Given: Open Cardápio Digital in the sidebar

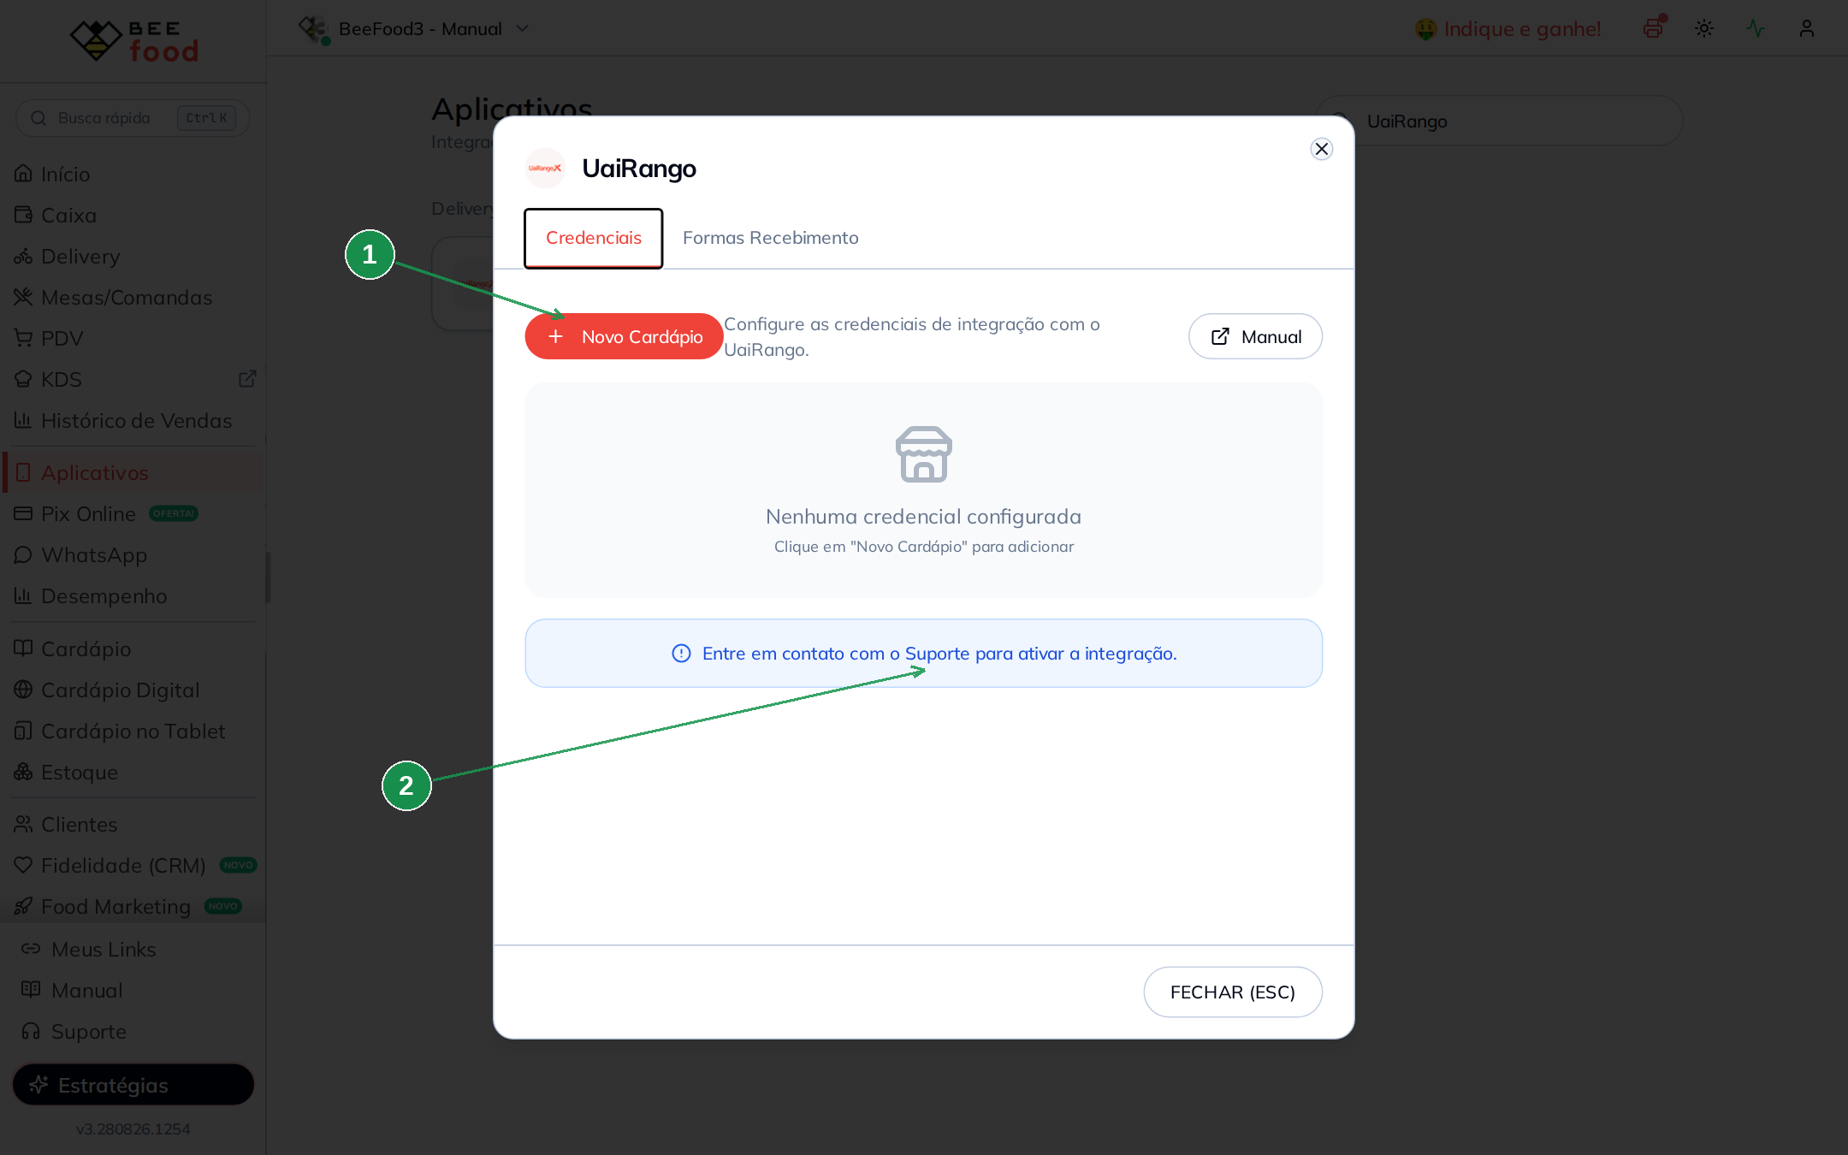Looking at the screenshot, I should click(133, 690).
